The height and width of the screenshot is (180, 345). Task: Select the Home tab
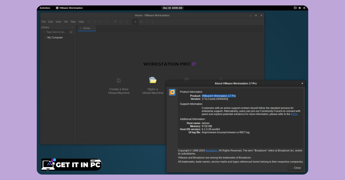coord(87,28)
